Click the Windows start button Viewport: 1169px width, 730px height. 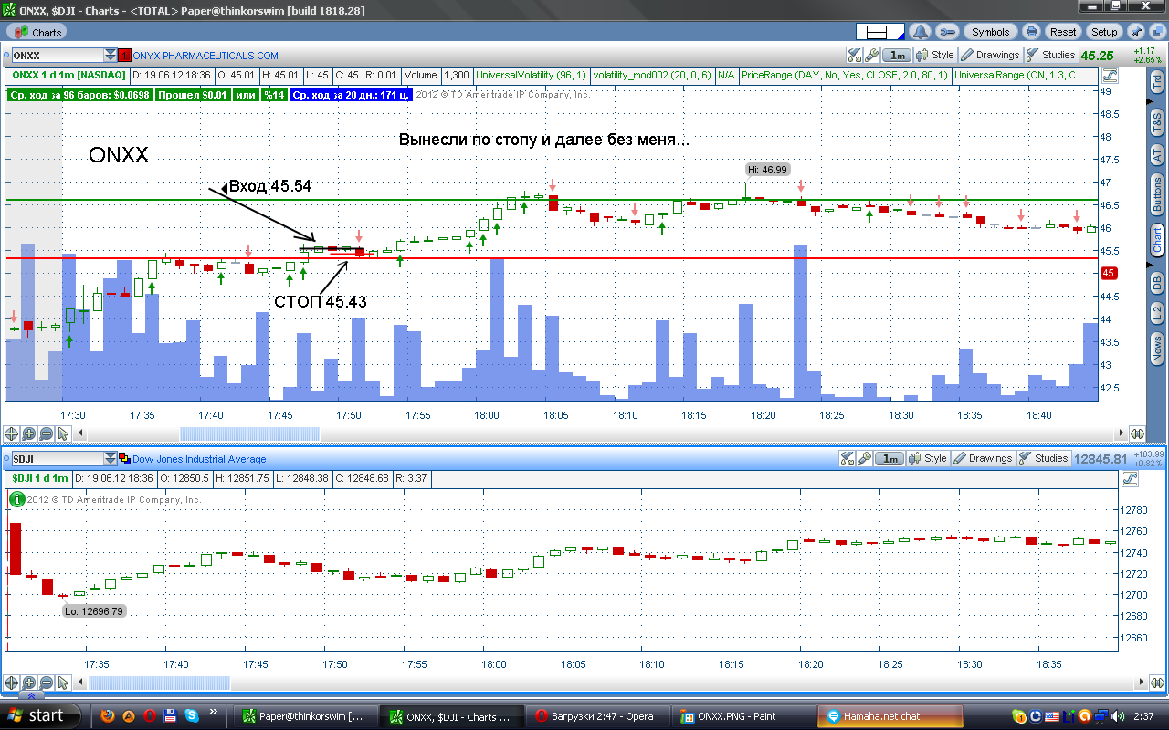(x=40, y=716)
